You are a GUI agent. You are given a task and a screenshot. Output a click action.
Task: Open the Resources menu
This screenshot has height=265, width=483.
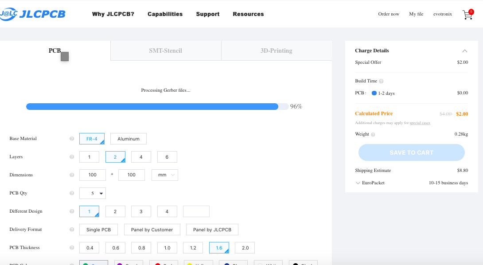(x=248, y=14)
